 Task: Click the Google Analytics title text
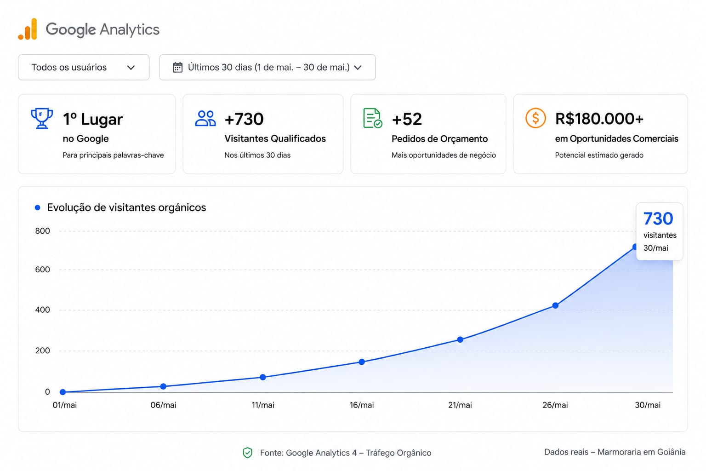coord(102,29)
